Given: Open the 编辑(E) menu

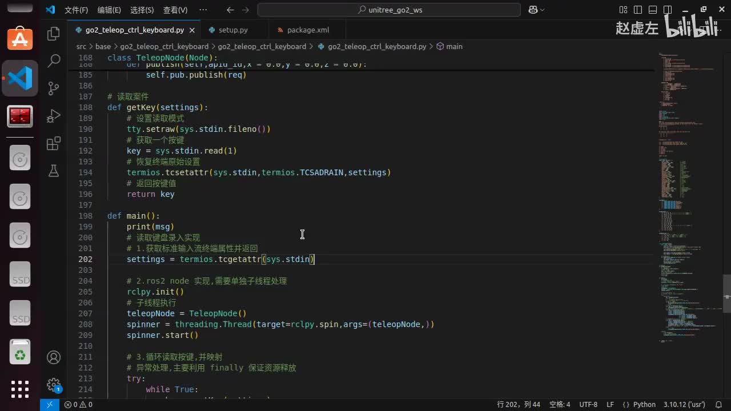Looking at the screenshot, I should pos(109,10).
